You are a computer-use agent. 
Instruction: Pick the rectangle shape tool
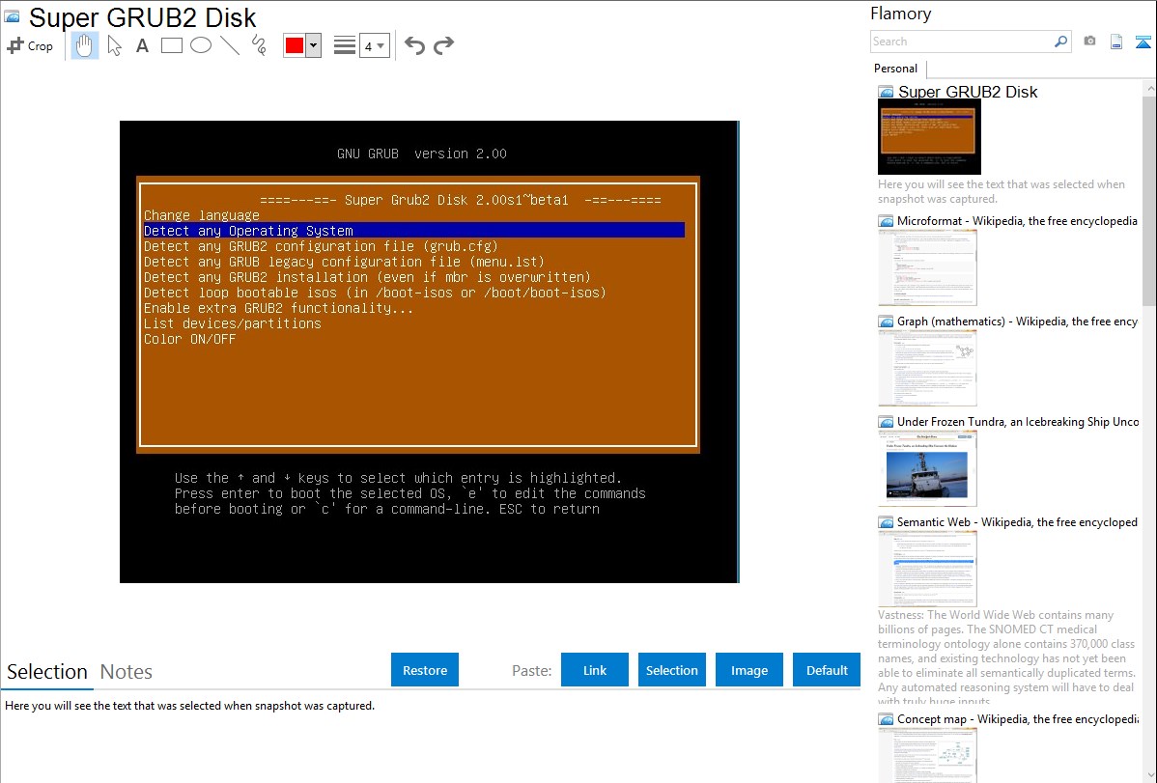coord(171,45)
